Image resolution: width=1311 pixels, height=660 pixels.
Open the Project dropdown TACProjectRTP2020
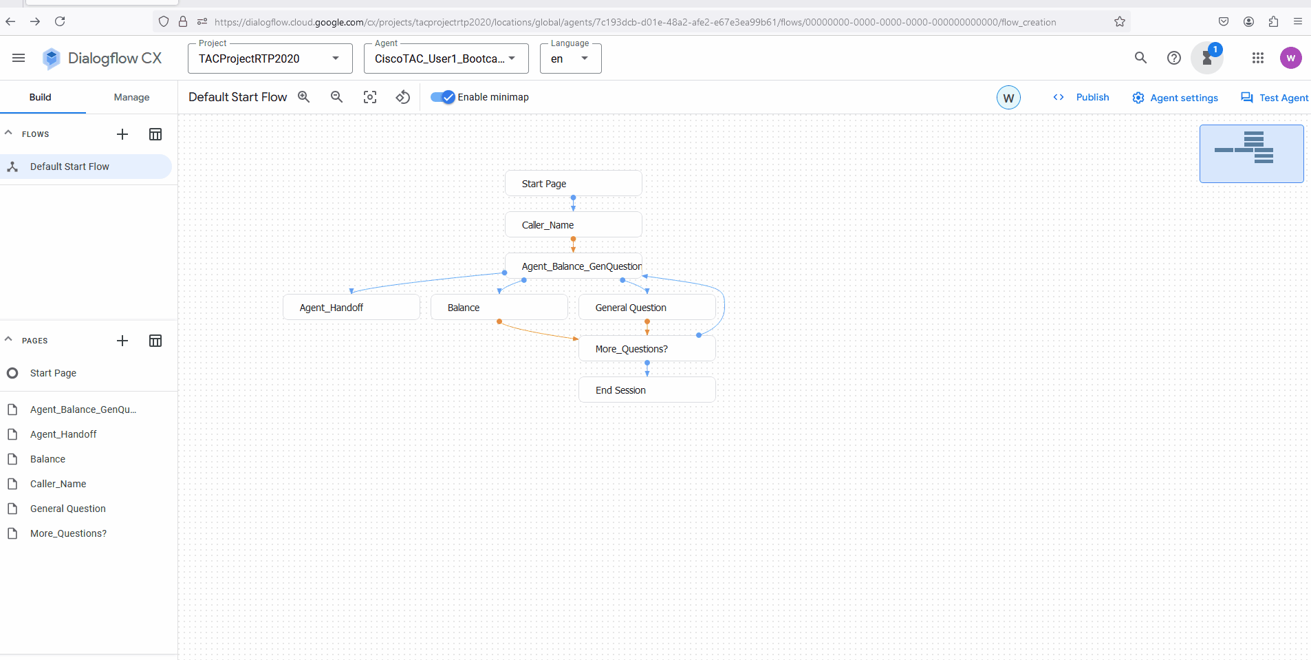[x=270, y=58]
